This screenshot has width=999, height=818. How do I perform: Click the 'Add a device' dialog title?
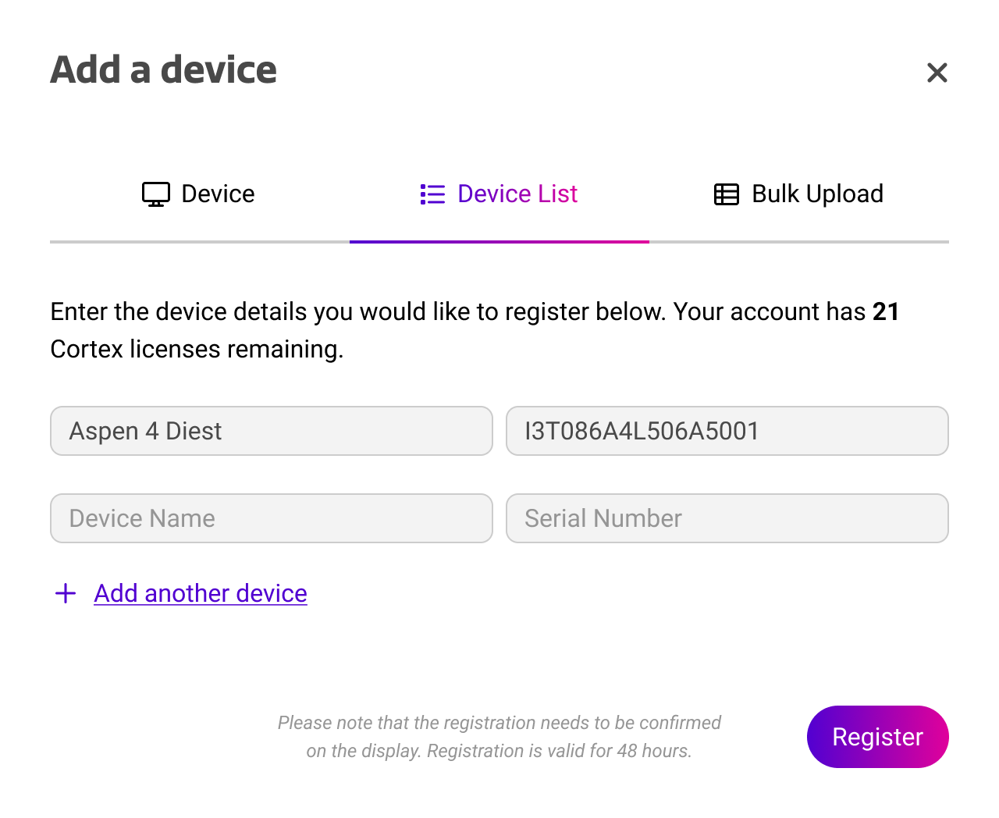click(x=164, y=69)
